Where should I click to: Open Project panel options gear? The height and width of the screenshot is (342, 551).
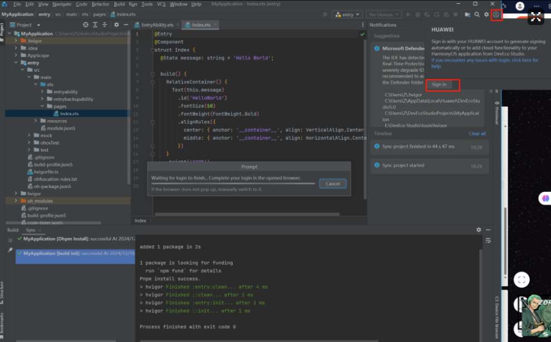tap(116, 25)
